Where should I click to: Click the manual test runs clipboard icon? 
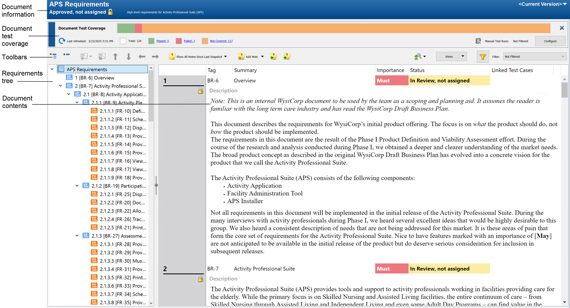(478, 41)
